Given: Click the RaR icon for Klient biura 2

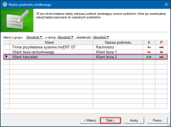Looking at the screenshot, I should click(x=149, y=57).
